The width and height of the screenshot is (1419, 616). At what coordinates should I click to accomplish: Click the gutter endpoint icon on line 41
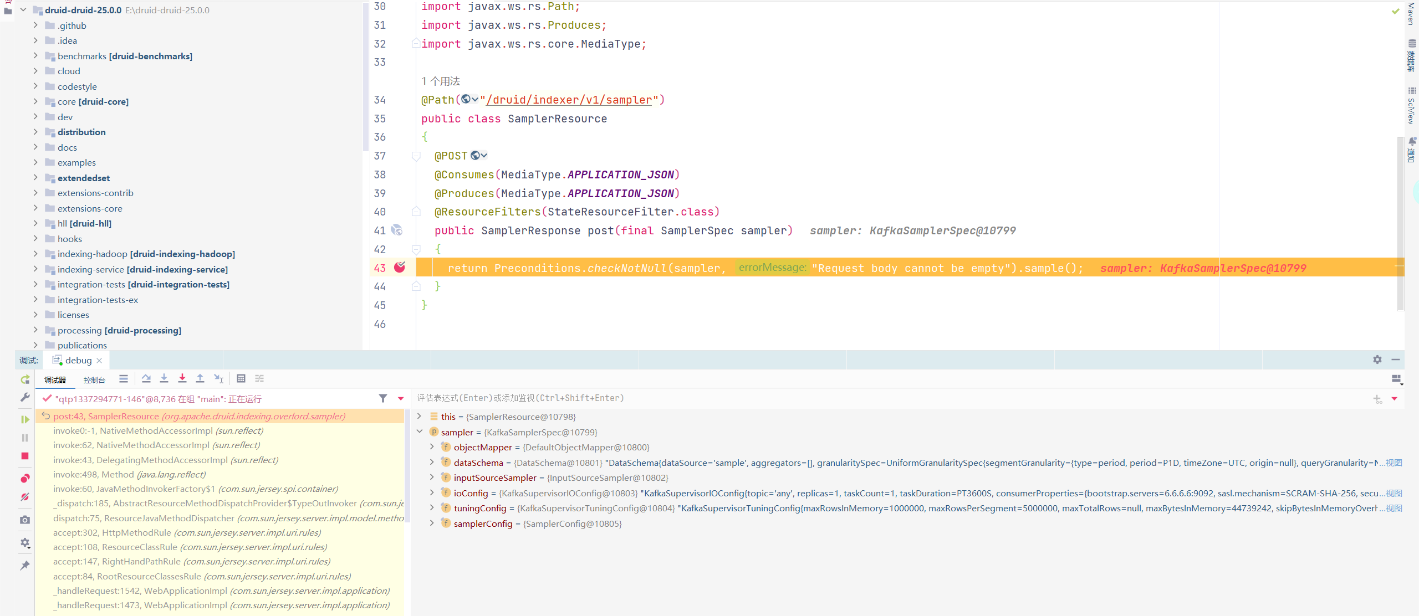pos(397,230)
